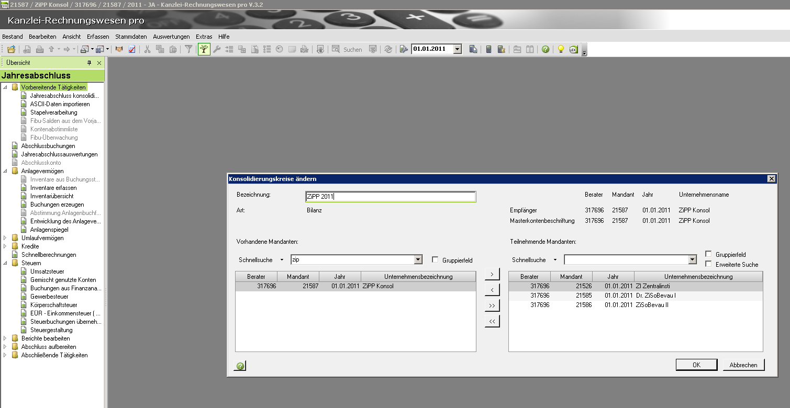
Task: Open Schnellberechnungen tree item
Action: [49, 255]
